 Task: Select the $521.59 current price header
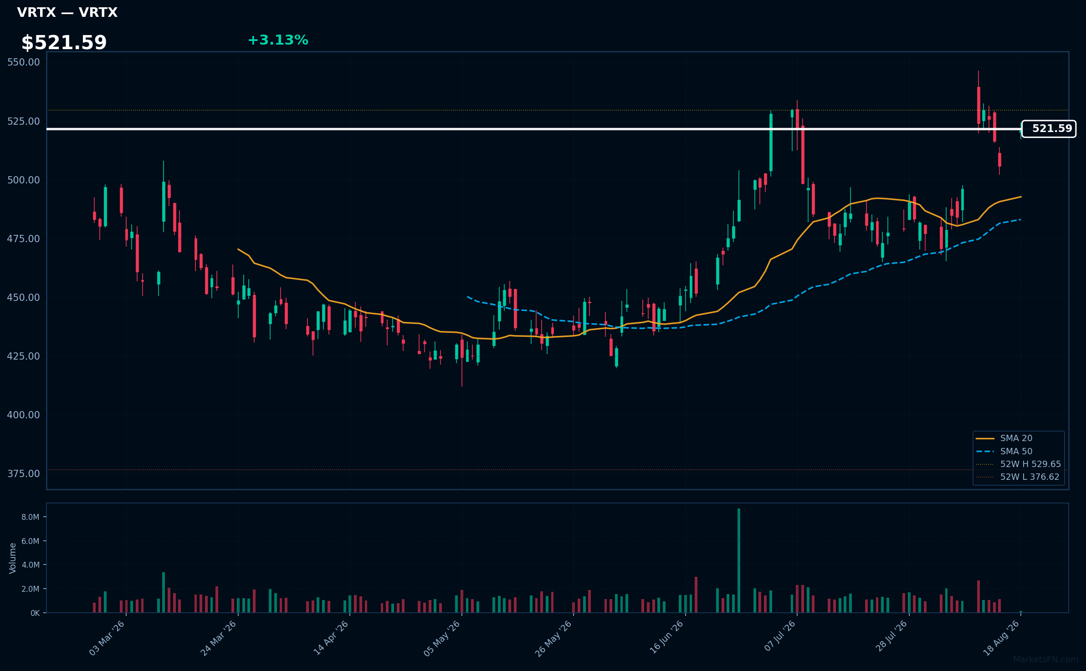tap(64, 43)
